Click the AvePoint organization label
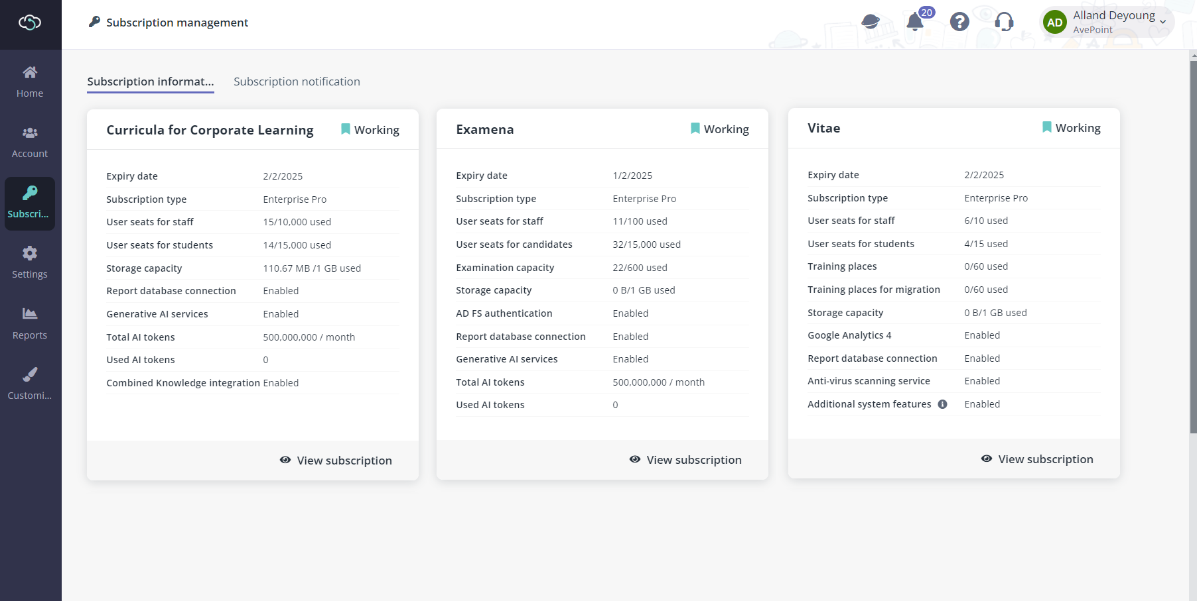 (x=1093, y=30)
